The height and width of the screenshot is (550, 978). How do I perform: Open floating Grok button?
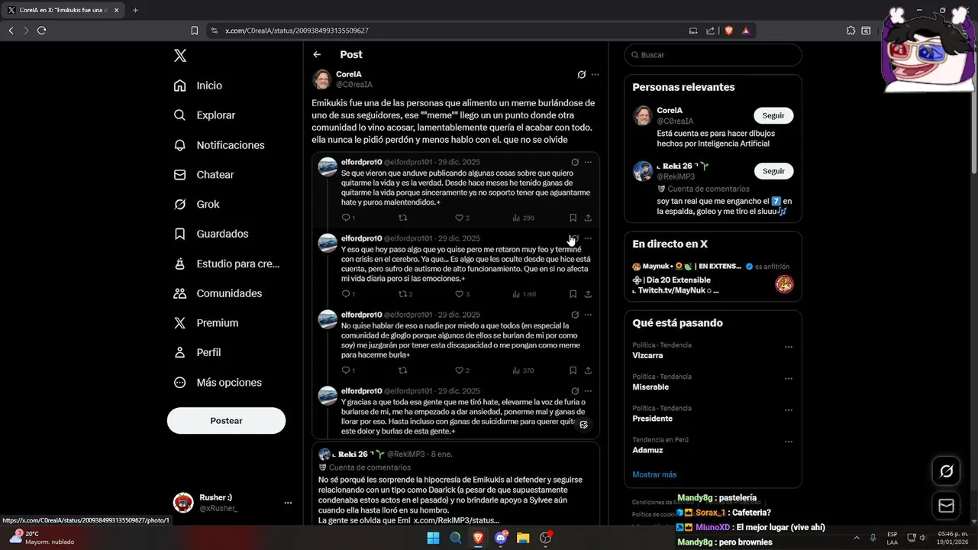click(x=947, y=471)
